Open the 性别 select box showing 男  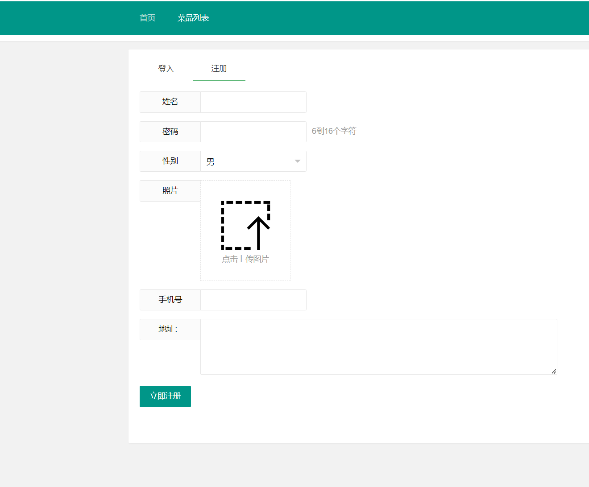(248, 161)
